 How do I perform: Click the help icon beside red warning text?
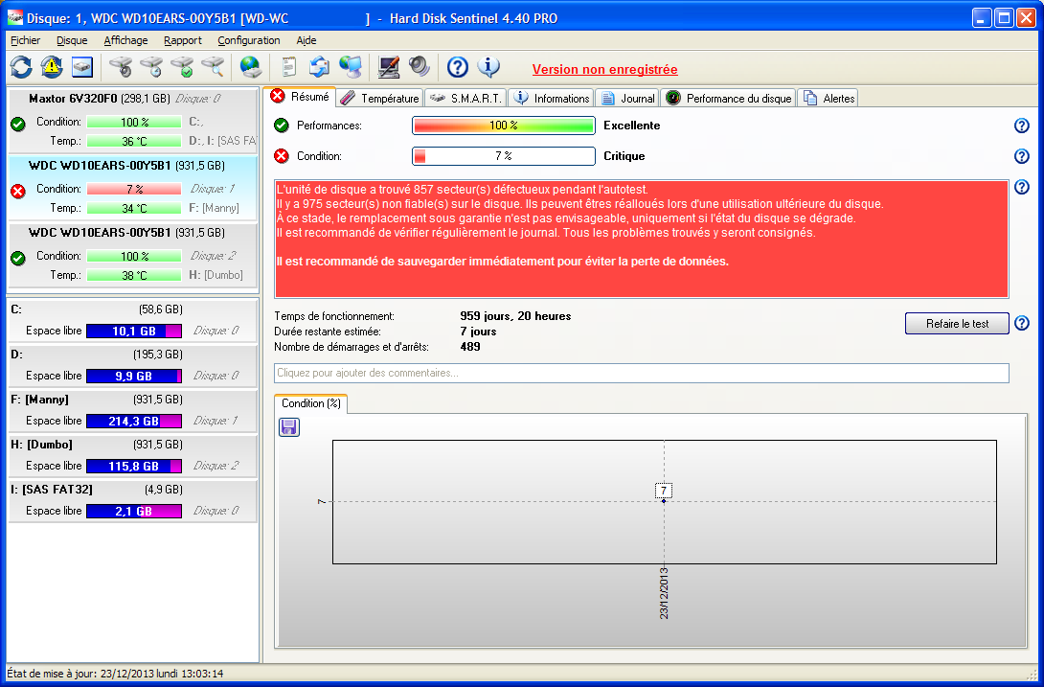1021,187
